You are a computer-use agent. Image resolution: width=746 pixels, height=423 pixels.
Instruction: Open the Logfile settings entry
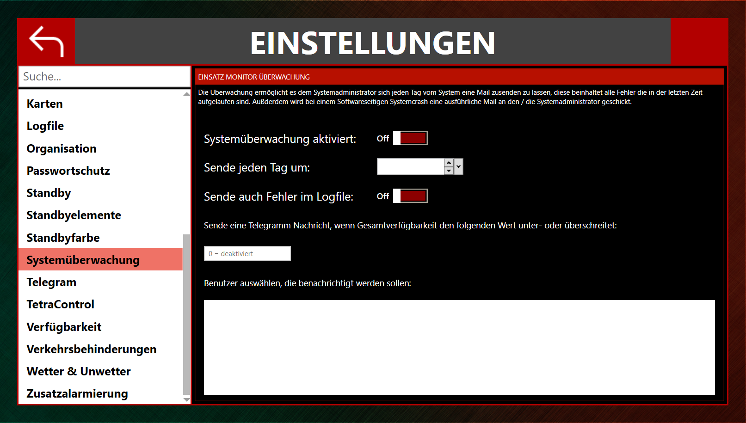click(x=45, y=126)
